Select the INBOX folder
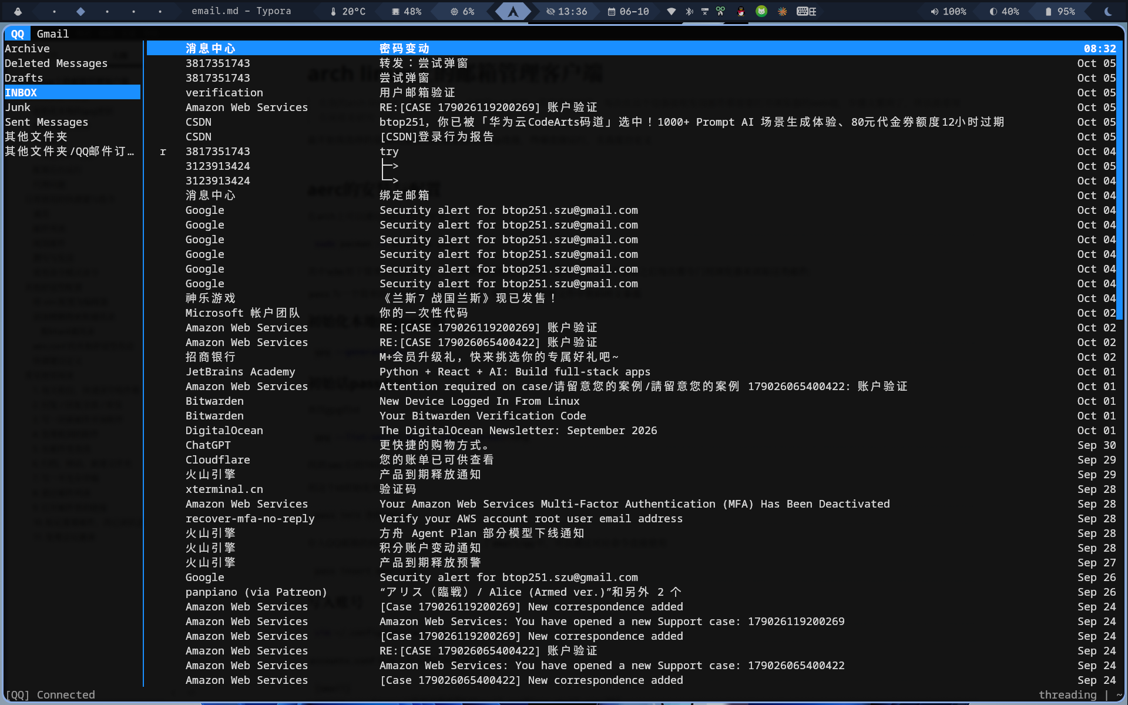Viewport: 1128px width, 705px height. (72, 93)
